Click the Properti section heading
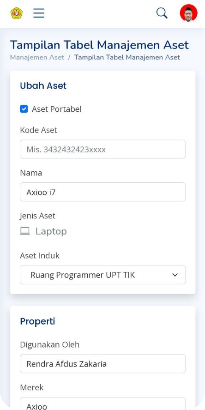Screen dimensions: 205x410 click(x=37, y=321)
